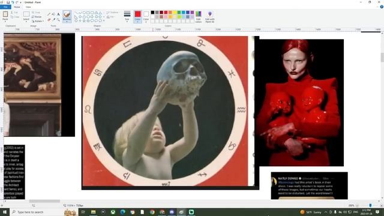This screenshot has width=384, height=216.
Task: Open Discord from the taskbar
Action: pyautogui.click(x=172, y=212)
